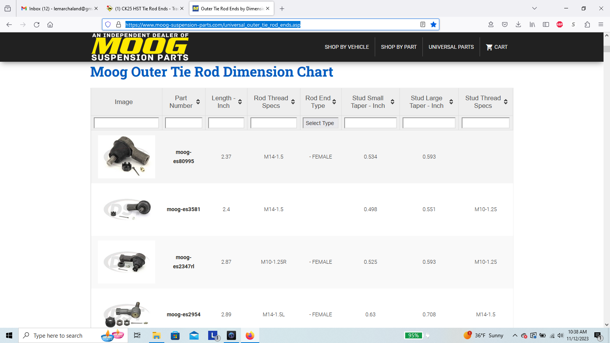The width and height of the screenshot is (610, 343).
Task: Open the Select Type rod end dropdown
Action: pos(320,123)
